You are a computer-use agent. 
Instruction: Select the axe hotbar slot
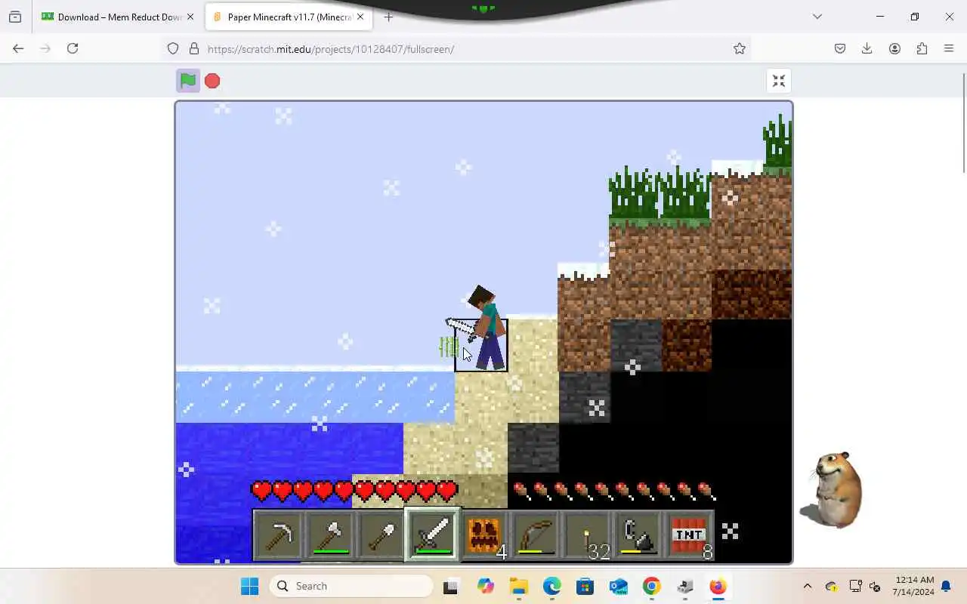click(x=329, y=535)
